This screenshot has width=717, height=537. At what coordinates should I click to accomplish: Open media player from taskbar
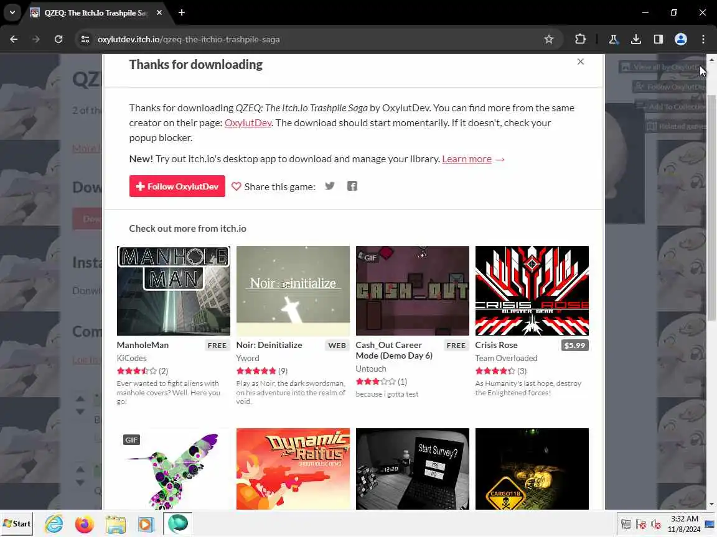tap(146, 524)
